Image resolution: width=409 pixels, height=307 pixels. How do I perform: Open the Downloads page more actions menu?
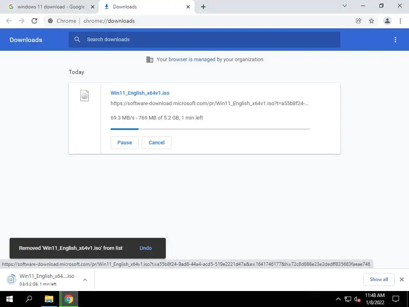[x=395, y=40]
